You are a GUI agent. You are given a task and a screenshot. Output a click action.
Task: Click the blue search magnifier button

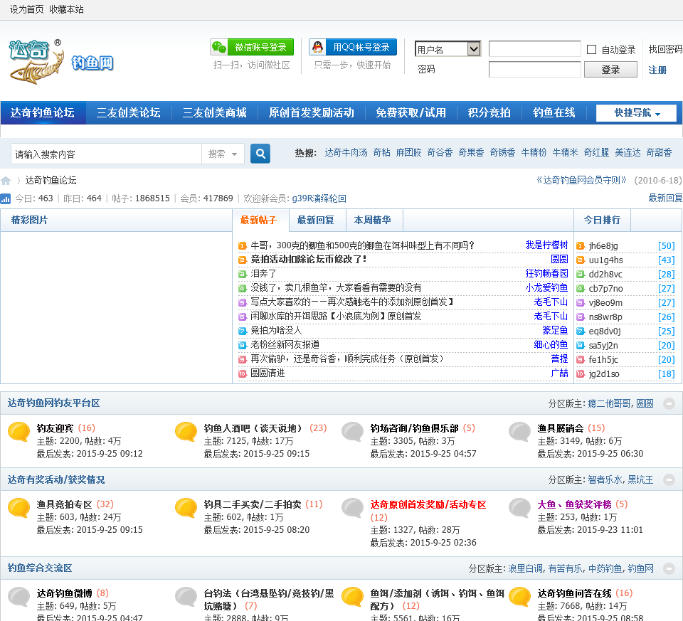point(260,153)
